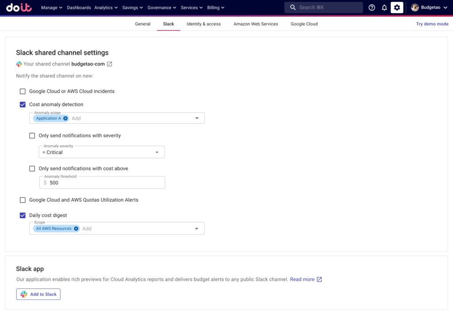Expand the Anomaly scope dropdown arrow
The height and width of the screenshot is (314, 453).
coord(197,118)
